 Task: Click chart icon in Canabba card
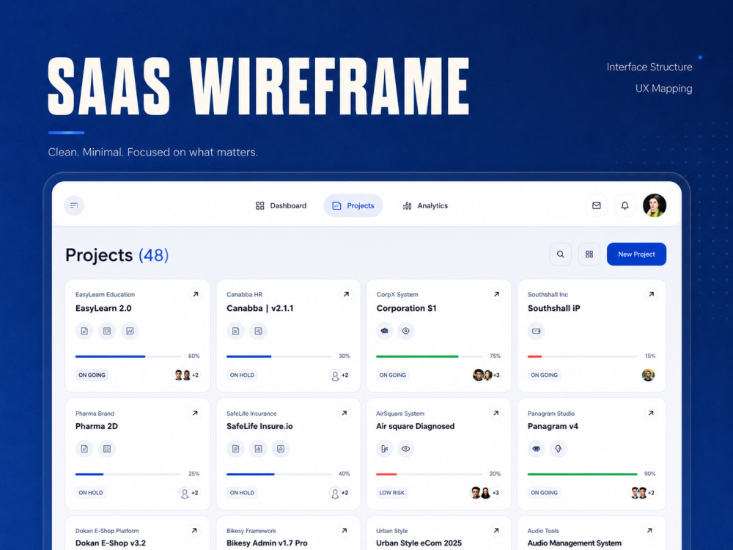258,331
